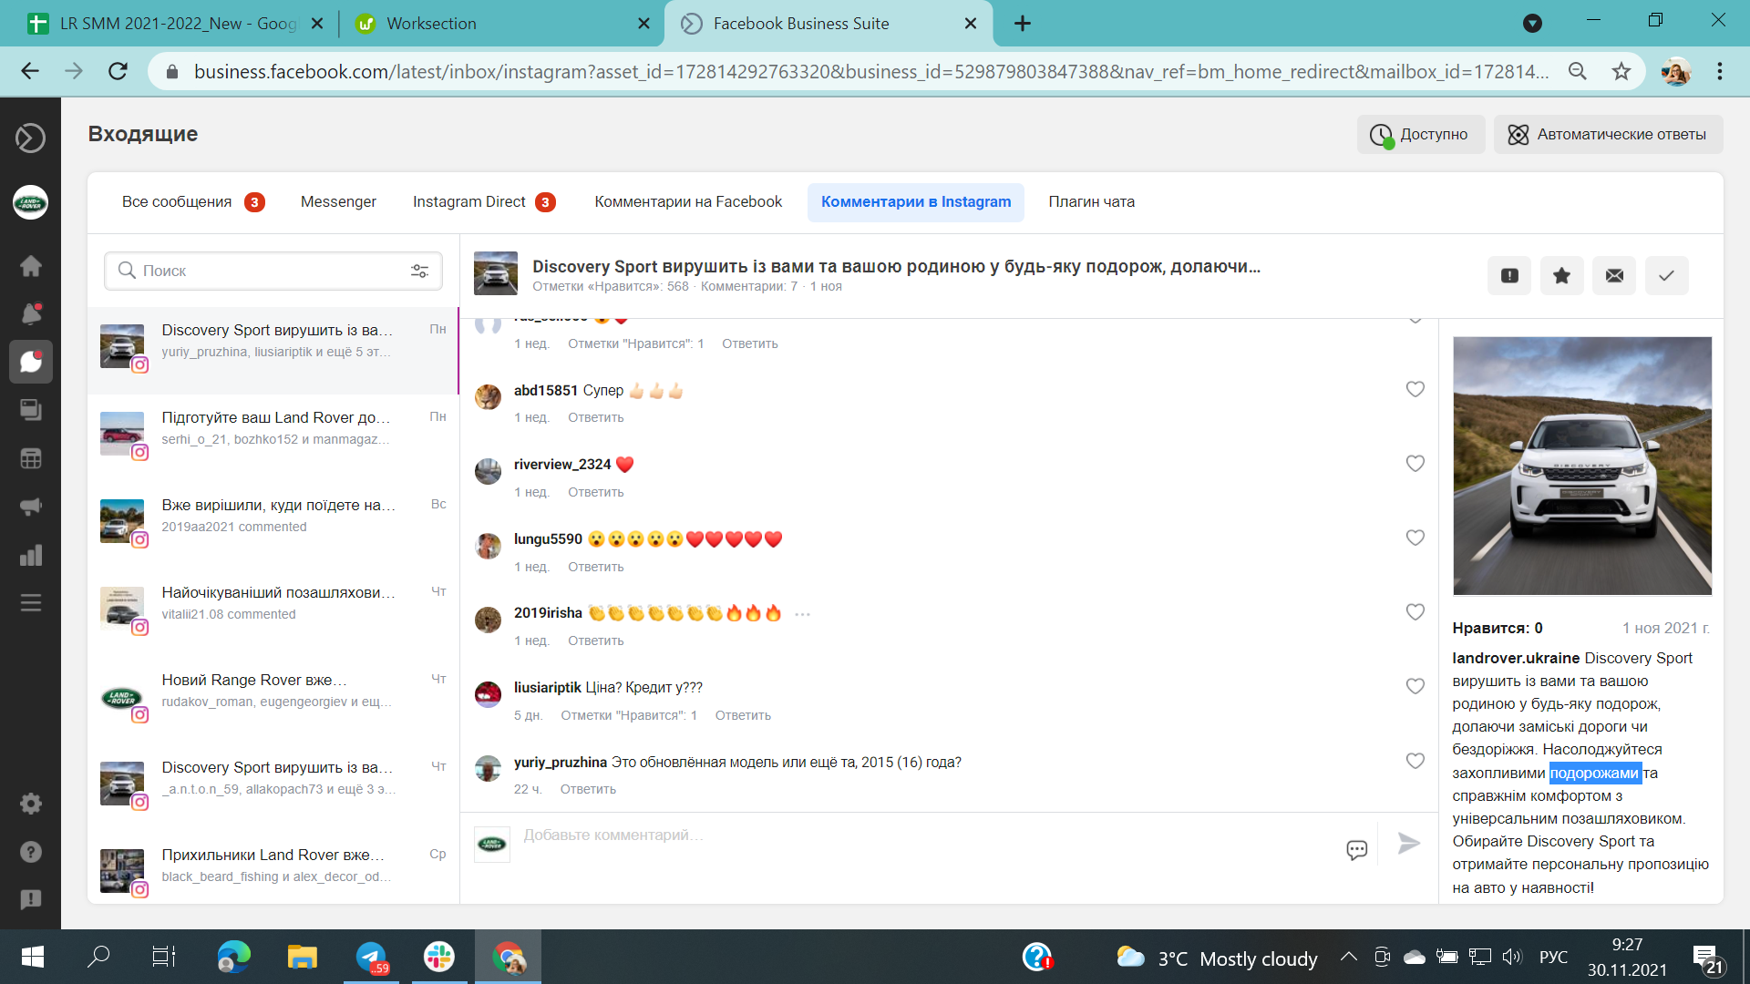Open Прихильники Land Rover вже conversation

(x=273, y=866)
